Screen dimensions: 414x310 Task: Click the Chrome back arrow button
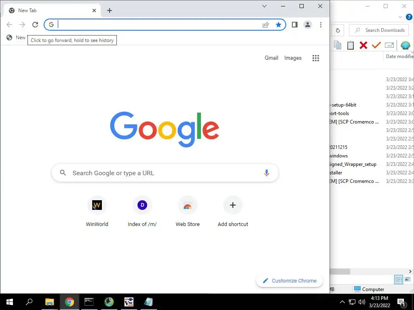point(9,25)
